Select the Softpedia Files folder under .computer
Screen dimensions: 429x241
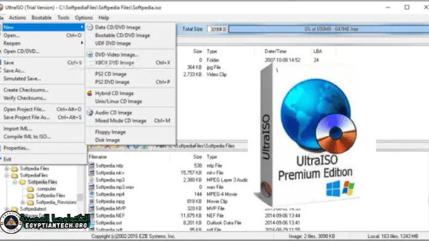click(50, 196)
